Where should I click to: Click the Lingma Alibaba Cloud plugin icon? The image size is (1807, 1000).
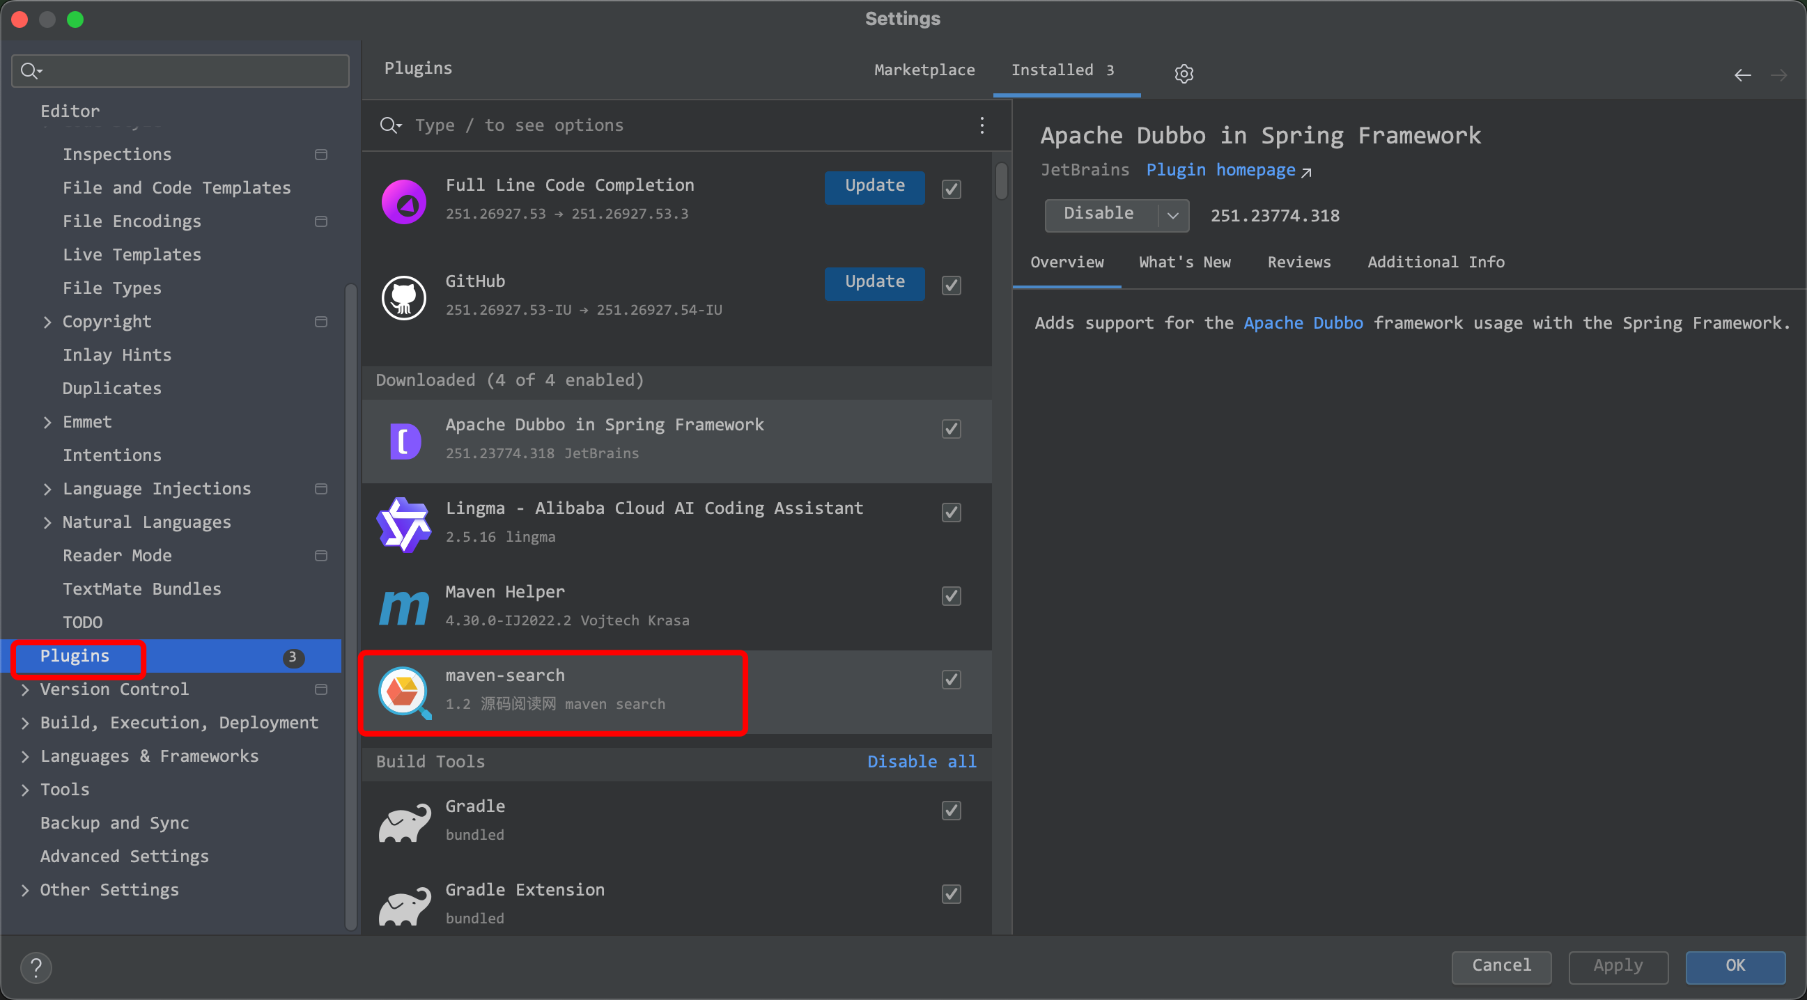point(403,524)
